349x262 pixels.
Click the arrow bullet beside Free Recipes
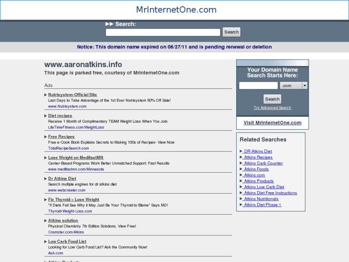[46, 137]
